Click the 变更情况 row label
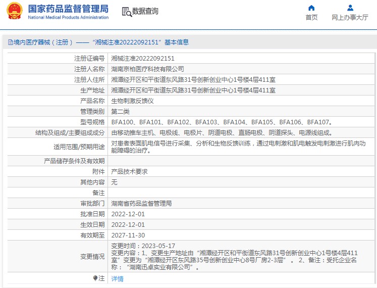This screenshot has width=377, height=288. [x=92, y=256]
